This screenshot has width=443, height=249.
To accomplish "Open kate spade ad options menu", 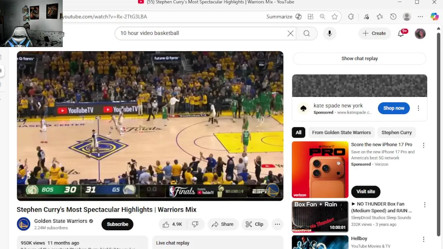I will [418, 108].
